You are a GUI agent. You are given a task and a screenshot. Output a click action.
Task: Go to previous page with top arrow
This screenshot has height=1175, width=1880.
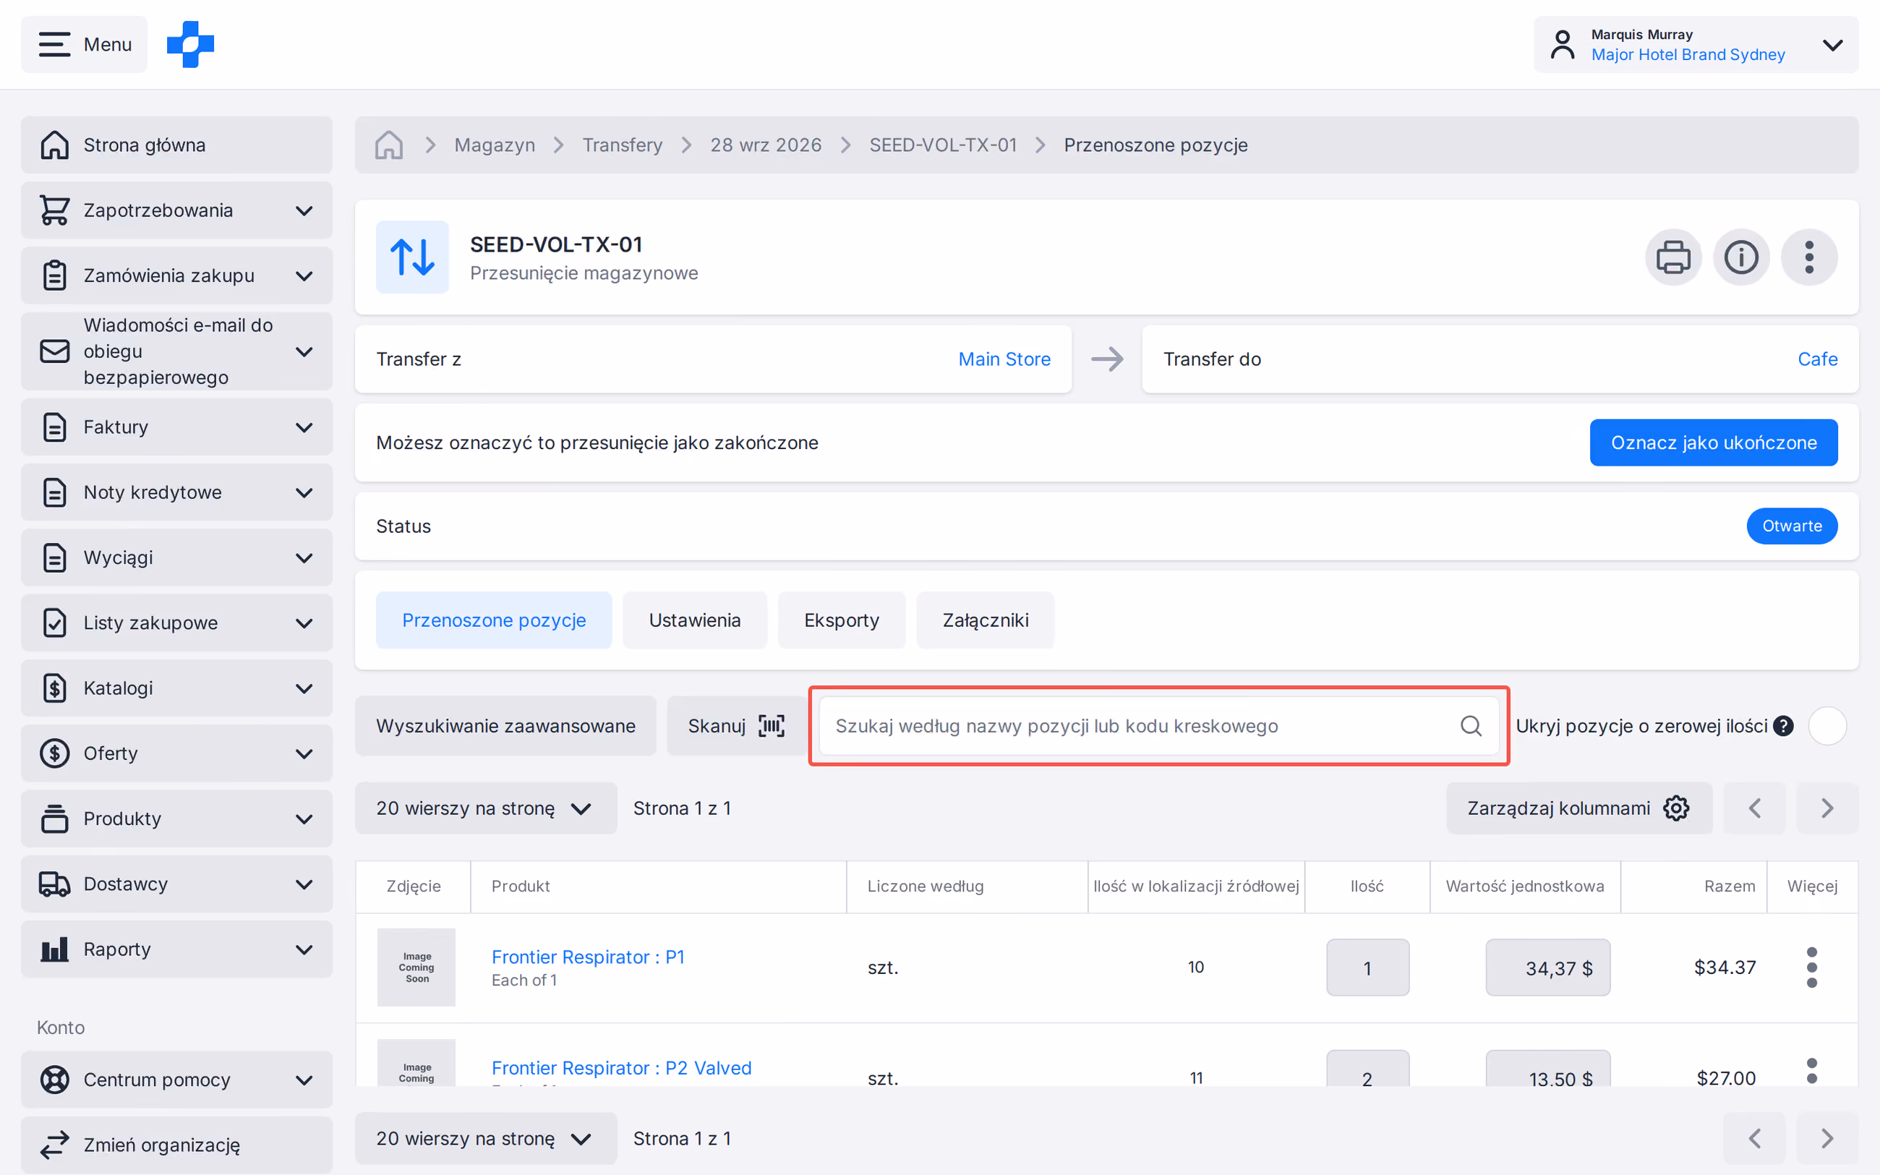tap(1754, 808)
